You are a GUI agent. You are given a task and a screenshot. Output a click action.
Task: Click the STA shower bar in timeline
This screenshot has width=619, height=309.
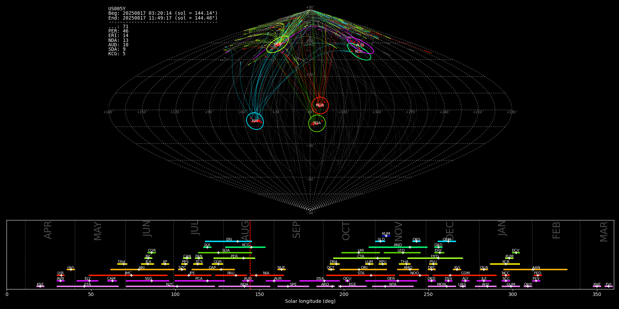(361, 275)
